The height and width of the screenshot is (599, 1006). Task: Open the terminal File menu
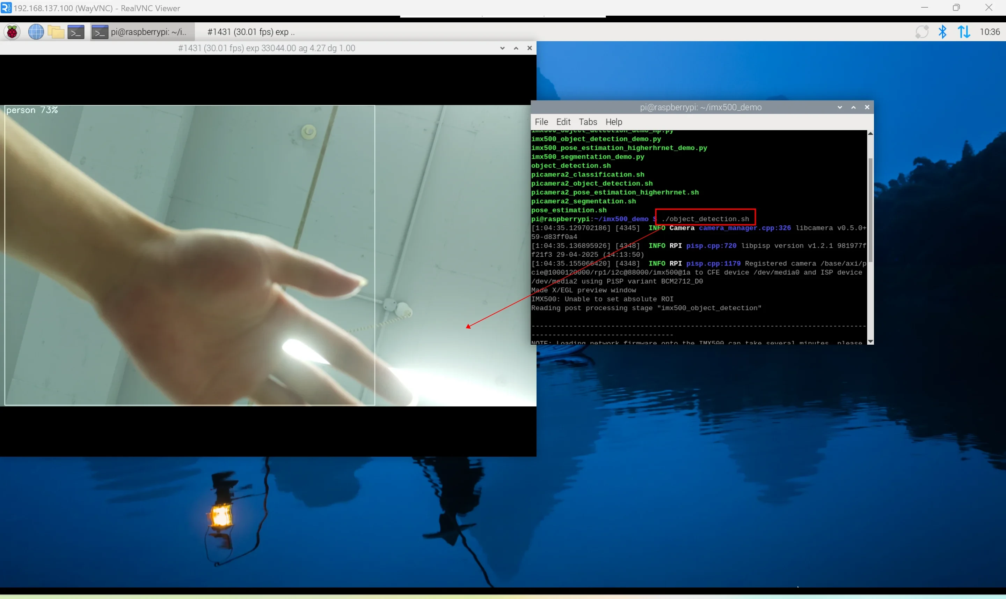click(541, 122)
